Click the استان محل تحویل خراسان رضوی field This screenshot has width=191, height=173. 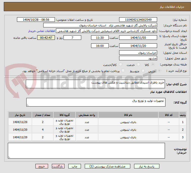coord(138,53)
